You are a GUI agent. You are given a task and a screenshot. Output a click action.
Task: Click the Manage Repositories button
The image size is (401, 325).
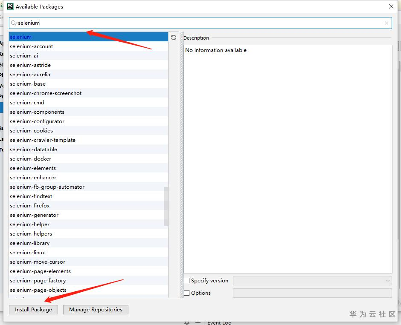[x=96, y=309]
